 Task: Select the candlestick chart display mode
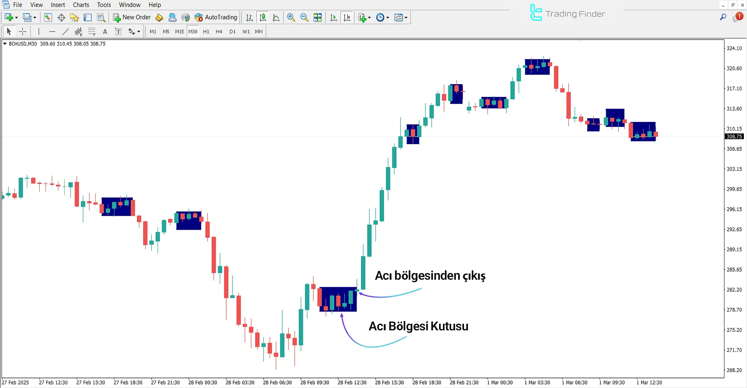point(263,17)
